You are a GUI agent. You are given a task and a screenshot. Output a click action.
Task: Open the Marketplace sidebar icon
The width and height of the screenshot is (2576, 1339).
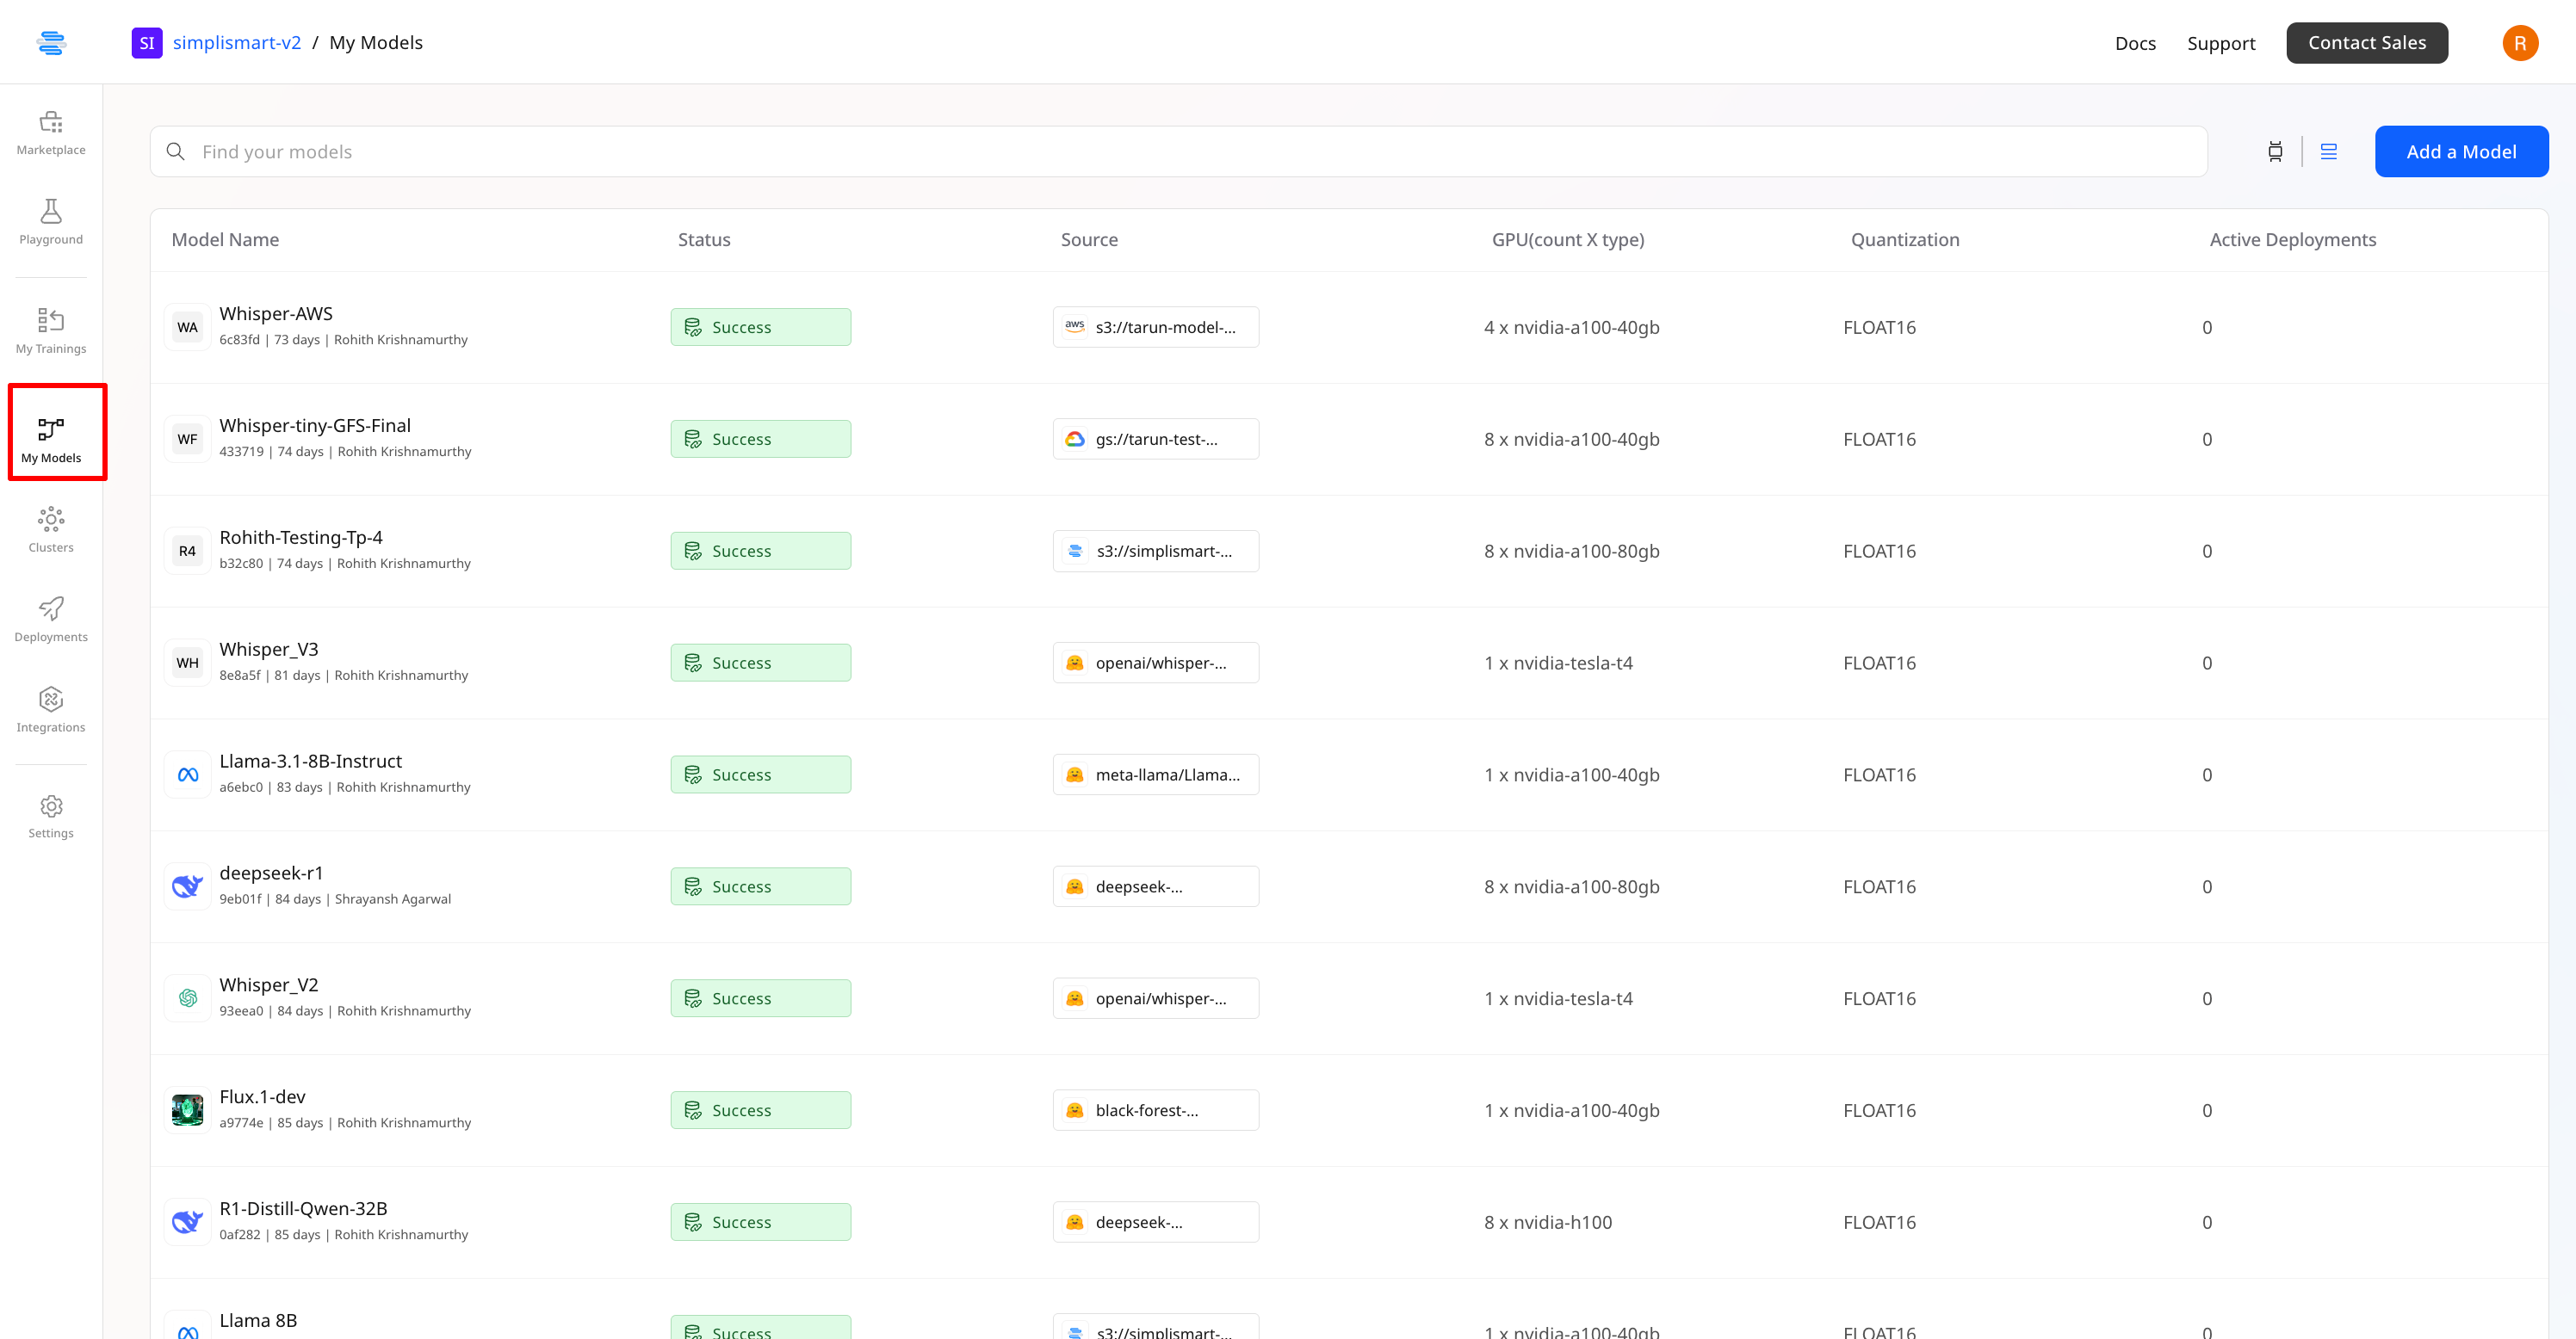[51, 132]
